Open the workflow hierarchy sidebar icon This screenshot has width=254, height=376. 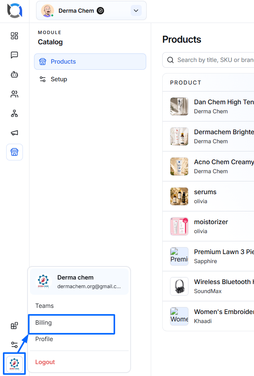click(x=14, y=113)
